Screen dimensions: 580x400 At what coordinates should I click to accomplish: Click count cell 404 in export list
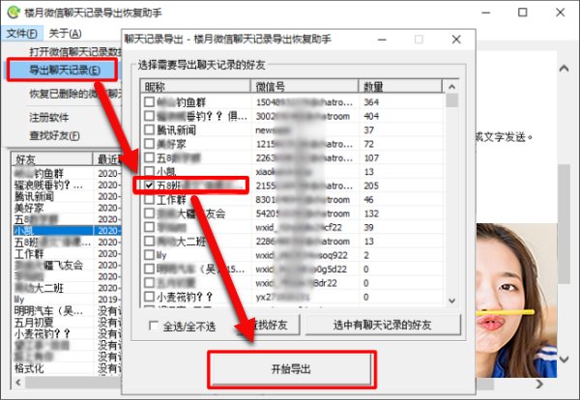pyautogui.click(x=371, y=116)
